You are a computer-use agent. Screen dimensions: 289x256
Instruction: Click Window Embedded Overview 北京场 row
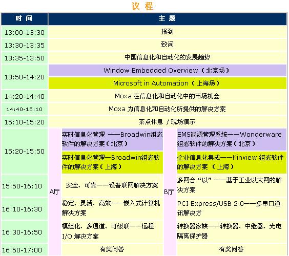point(167,70)
